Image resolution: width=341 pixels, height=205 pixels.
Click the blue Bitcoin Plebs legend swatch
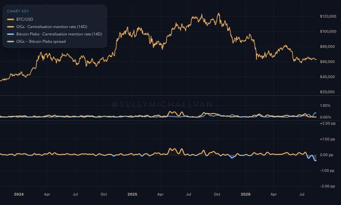11,34
